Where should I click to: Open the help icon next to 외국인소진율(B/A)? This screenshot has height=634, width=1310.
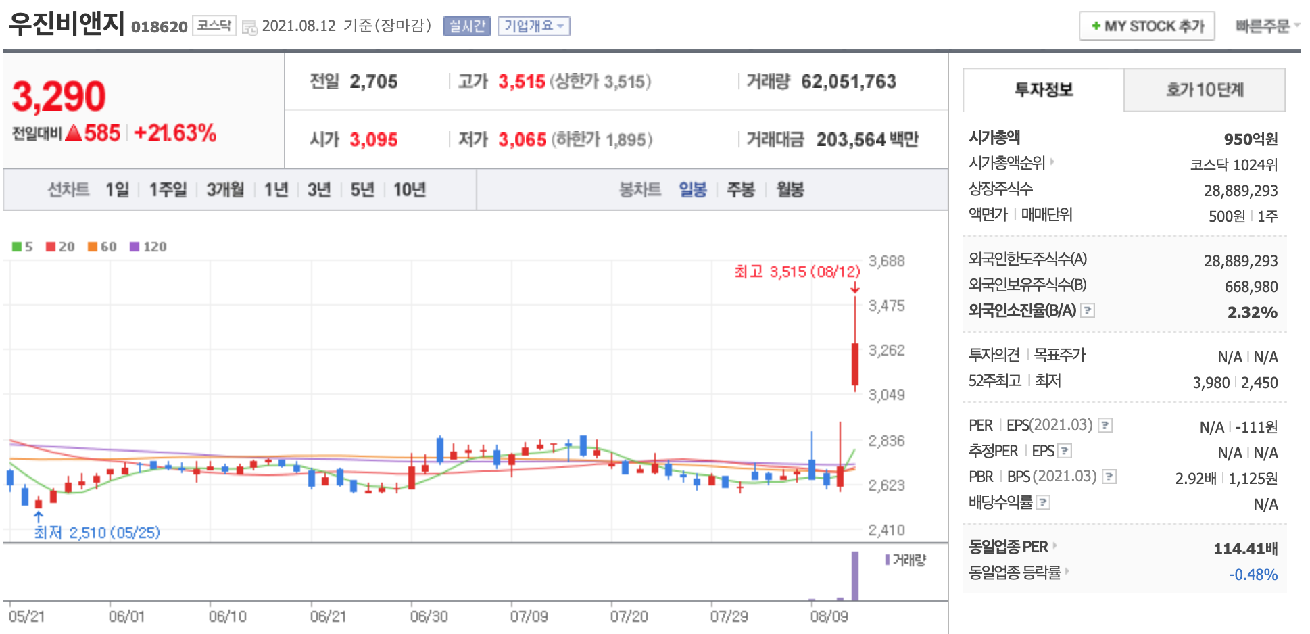(x=1088, y=310)
